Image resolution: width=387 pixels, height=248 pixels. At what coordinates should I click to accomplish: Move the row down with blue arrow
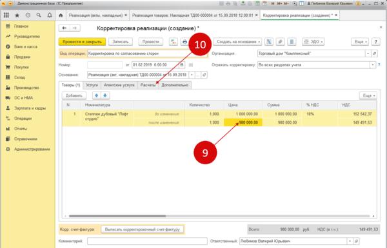click(105, 95)
